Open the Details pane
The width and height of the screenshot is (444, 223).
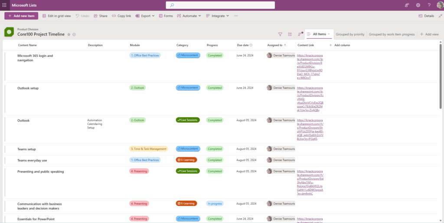click(426, 16)
